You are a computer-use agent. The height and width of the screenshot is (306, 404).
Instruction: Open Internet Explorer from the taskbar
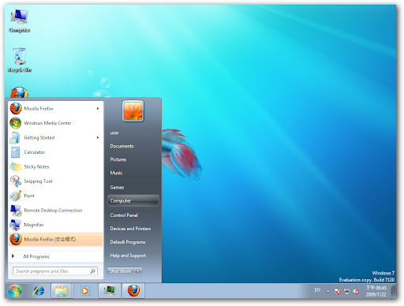(x=39, y=291)
